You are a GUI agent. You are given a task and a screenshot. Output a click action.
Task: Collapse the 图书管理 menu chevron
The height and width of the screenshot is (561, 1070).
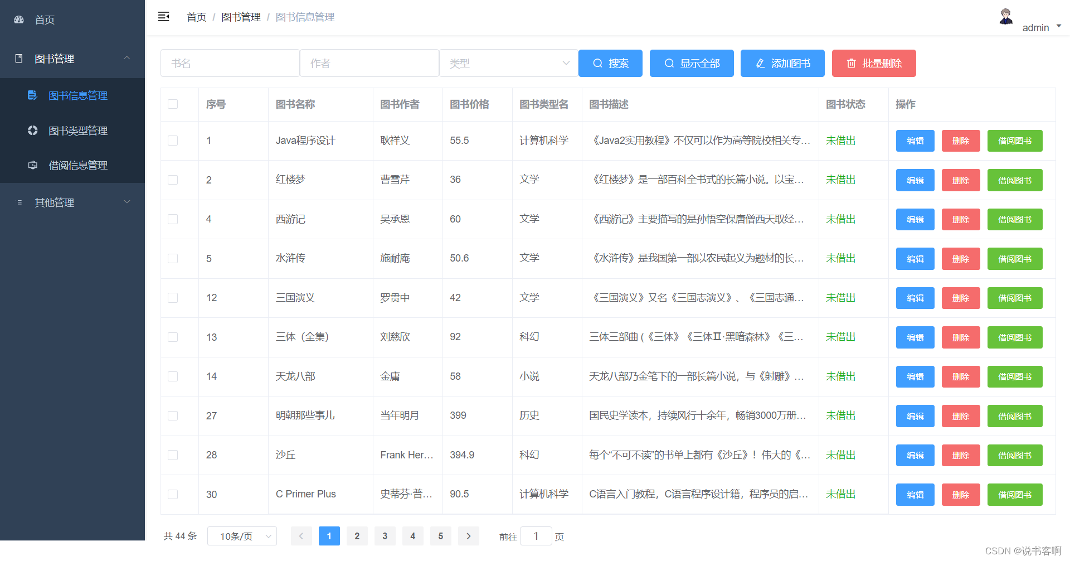127,58
